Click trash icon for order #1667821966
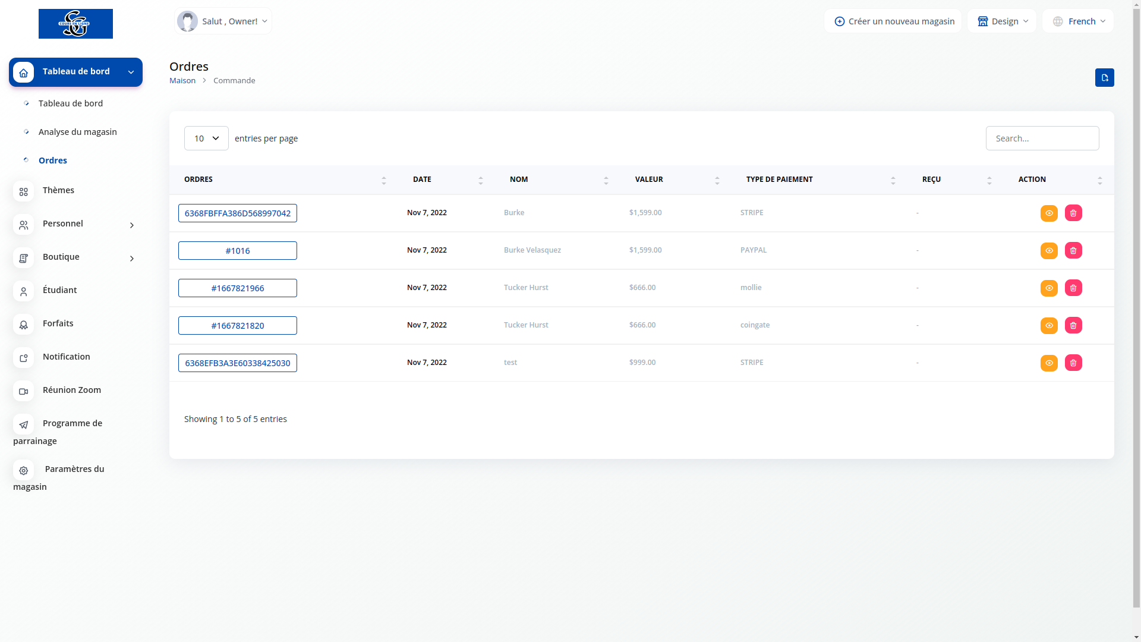 1073,288
